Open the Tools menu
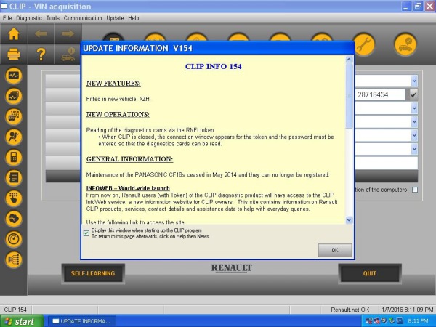The height and width of the screenshot is (327, 436). point(53,18)
